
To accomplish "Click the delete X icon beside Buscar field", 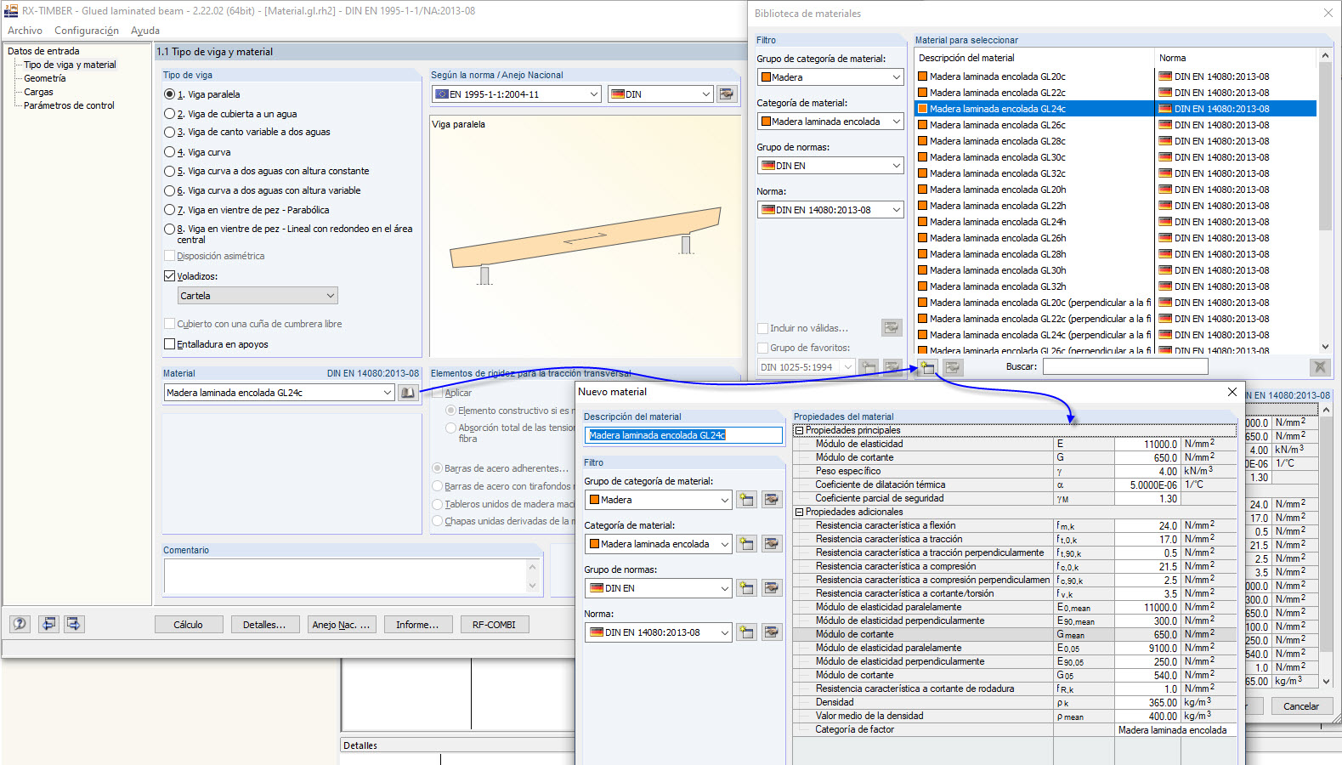I will click(1319, 367).
